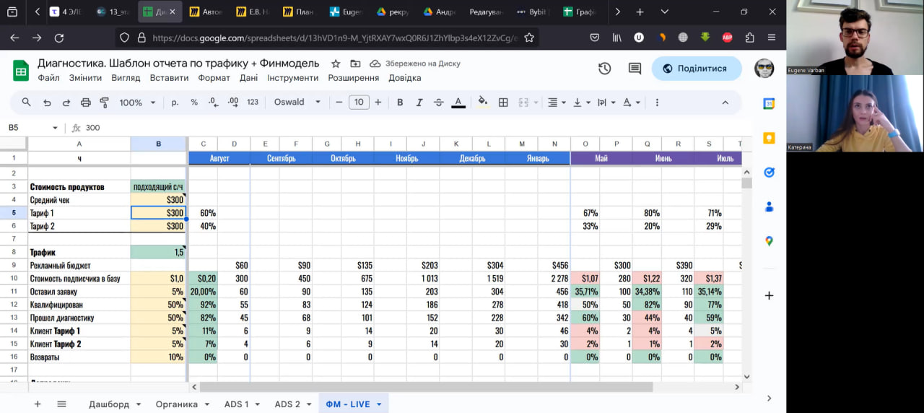Click the Undo arrow in toolbar

tap(47, 103)
